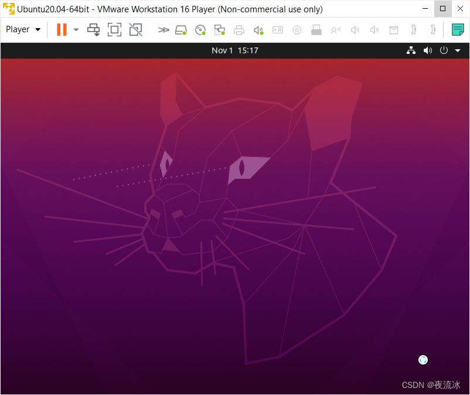Click the VMware logo in title bar

click(x=9, y=9)
